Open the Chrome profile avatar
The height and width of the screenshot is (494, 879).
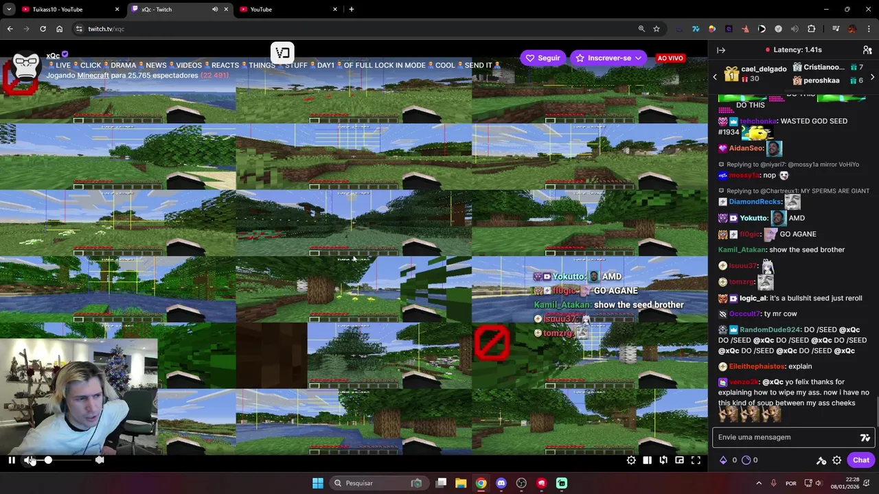pyautogui.click(x=852, y=29)
